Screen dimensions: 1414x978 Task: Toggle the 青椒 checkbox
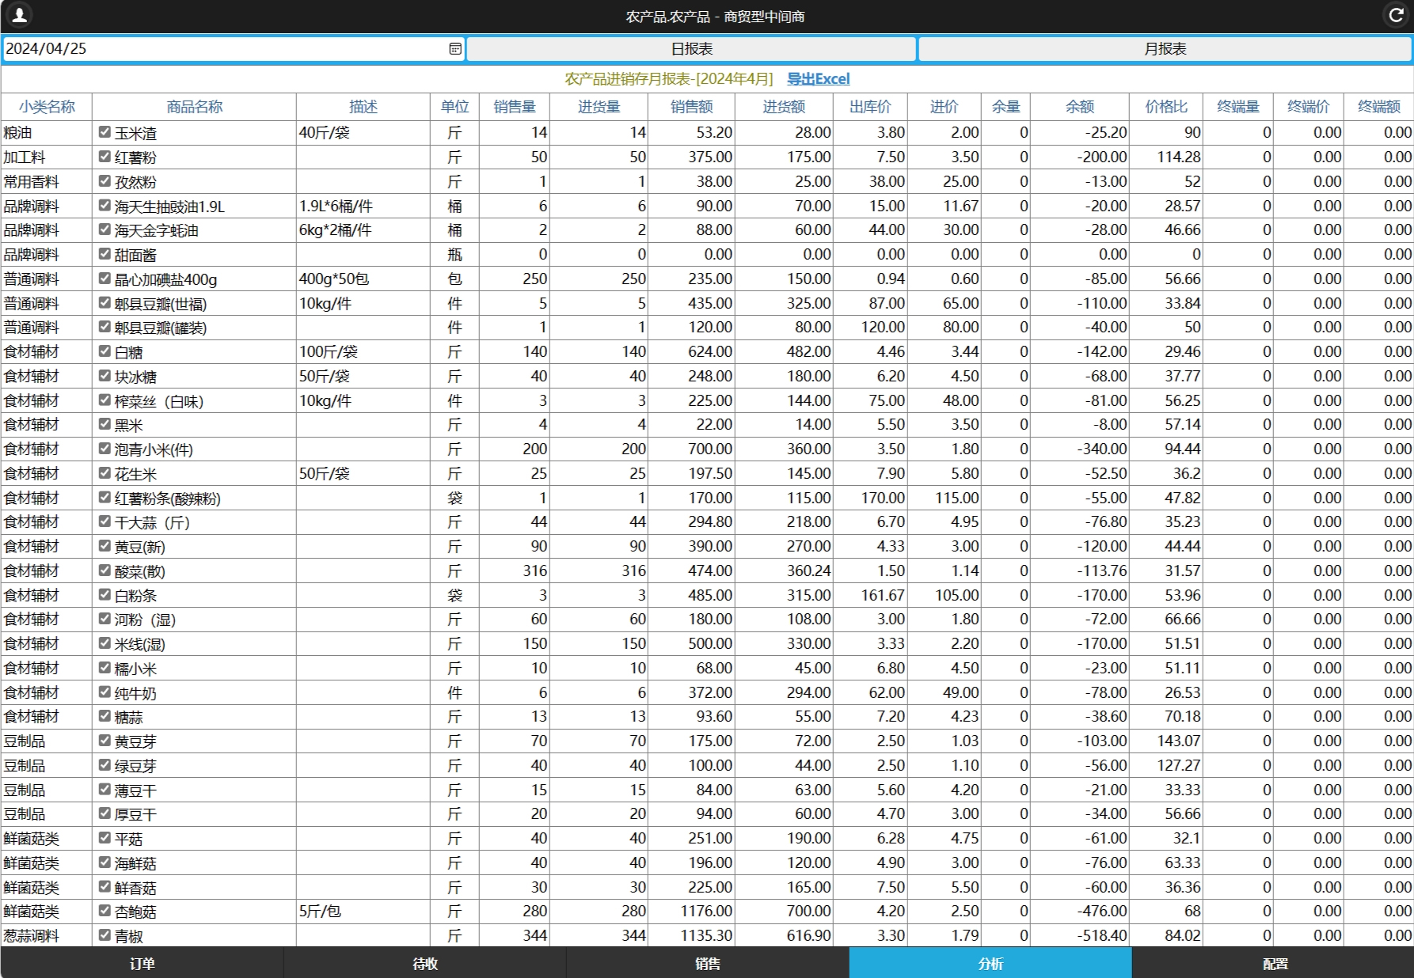tap(105, 935)
